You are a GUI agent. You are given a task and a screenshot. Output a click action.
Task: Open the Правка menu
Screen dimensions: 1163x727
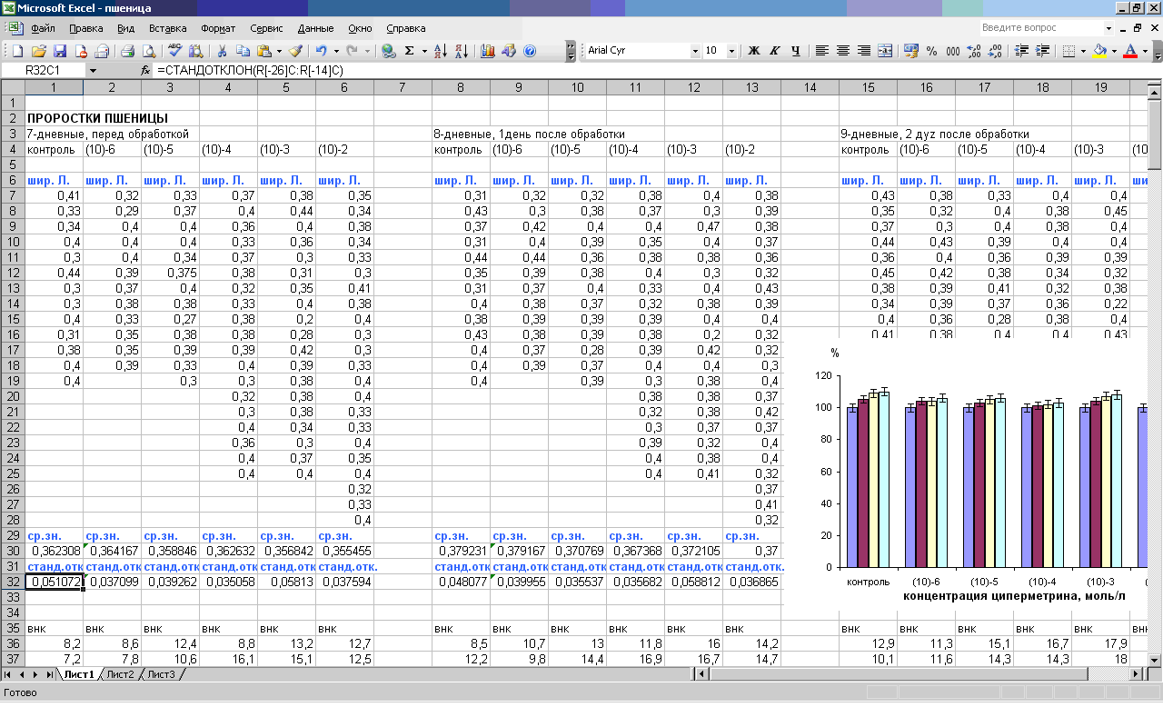coord(86,28)
